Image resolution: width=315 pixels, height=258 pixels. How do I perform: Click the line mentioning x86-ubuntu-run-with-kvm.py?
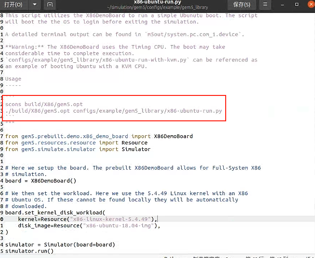click(131, 60)
